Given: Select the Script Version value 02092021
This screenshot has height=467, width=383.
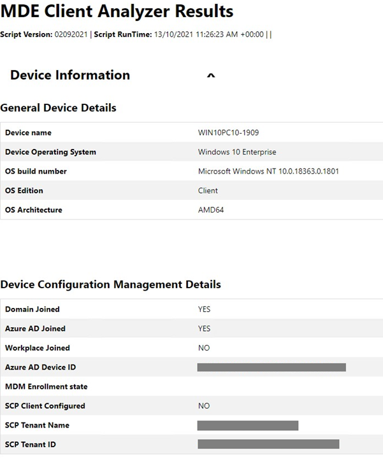Looking at the screenshot, I should pos(73,34).
